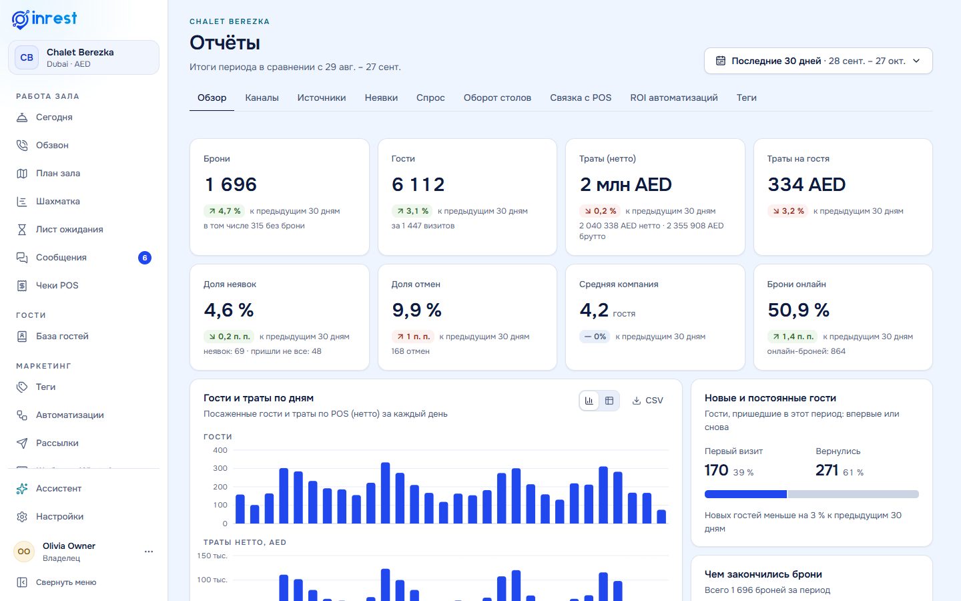
Task: Click the База гостей contact icon
Action: tap(22, 337)
